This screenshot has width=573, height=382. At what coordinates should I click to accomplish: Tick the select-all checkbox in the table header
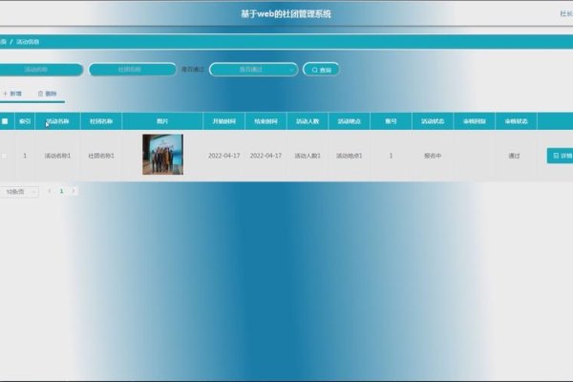coord(5,121)
